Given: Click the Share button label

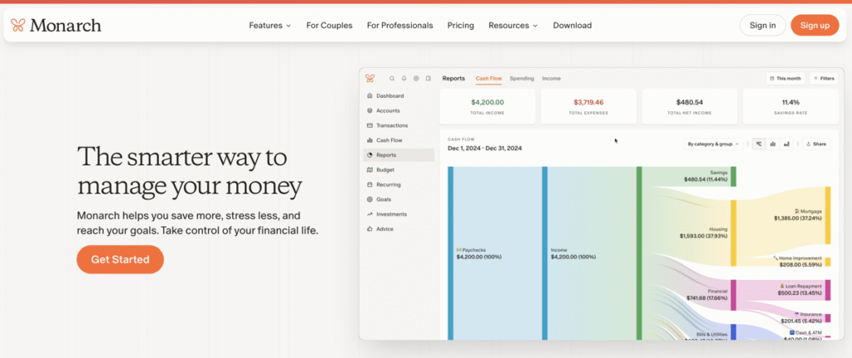Looking at the screenshot, I should click(820, 145).
